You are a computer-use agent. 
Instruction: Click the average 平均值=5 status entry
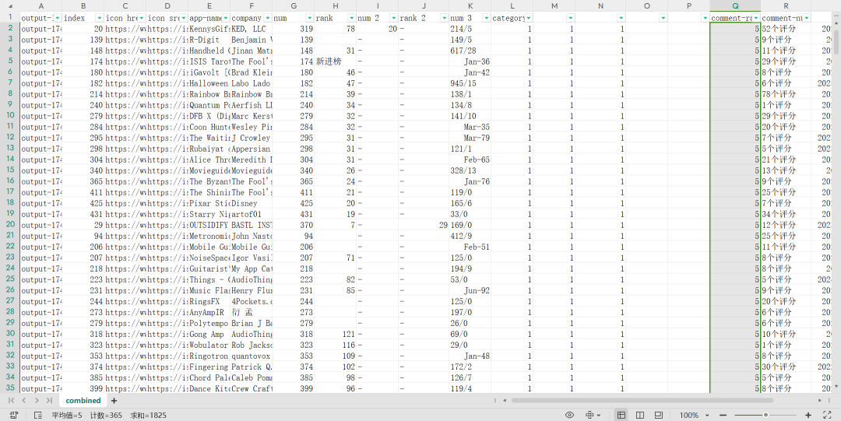pyautogui.click(x=66, y=415)
